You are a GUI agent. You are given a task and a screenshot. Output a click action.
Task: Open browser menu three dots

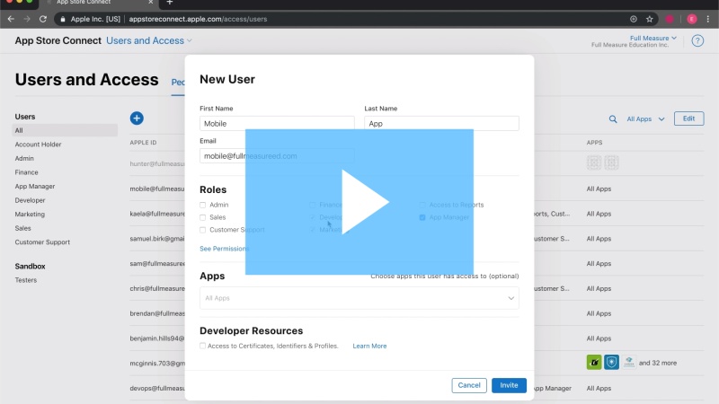click(x=708, y=19)
